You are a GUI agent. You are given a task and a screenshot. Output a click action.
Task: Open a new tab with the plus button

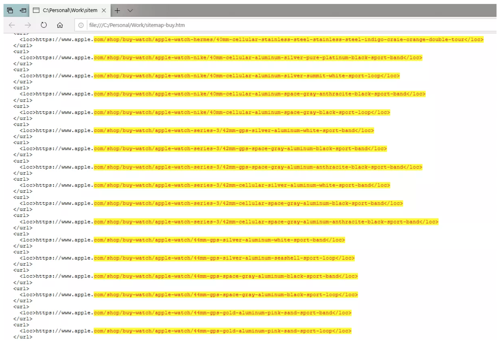tap(117, 11)
